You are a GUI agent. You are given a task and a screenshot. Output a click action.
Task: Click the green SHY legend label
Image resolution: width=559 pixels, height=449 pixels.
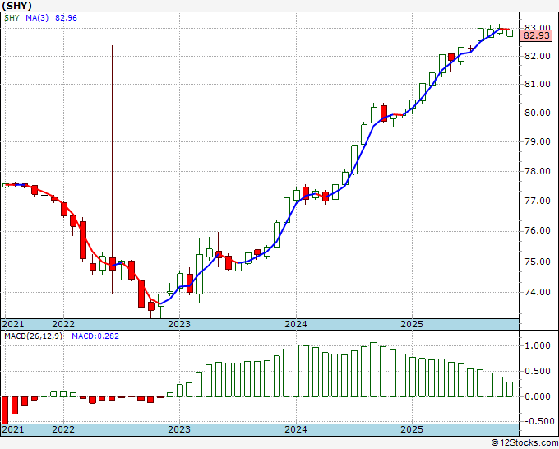pyautogui.click(x=12, y=18)
